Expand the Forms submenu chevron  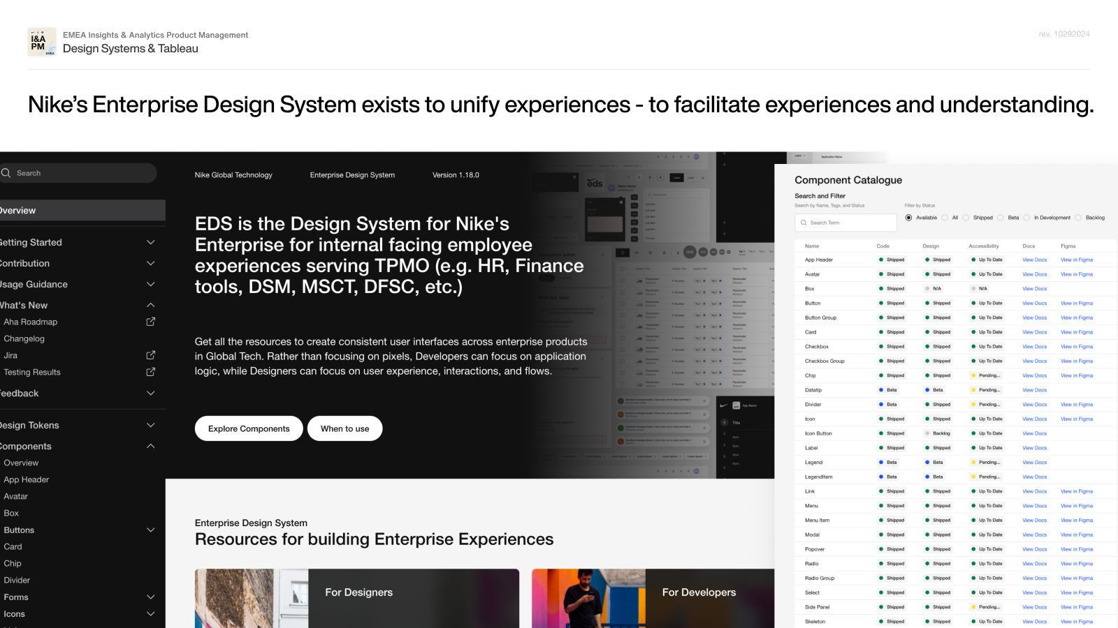[150, 597]
